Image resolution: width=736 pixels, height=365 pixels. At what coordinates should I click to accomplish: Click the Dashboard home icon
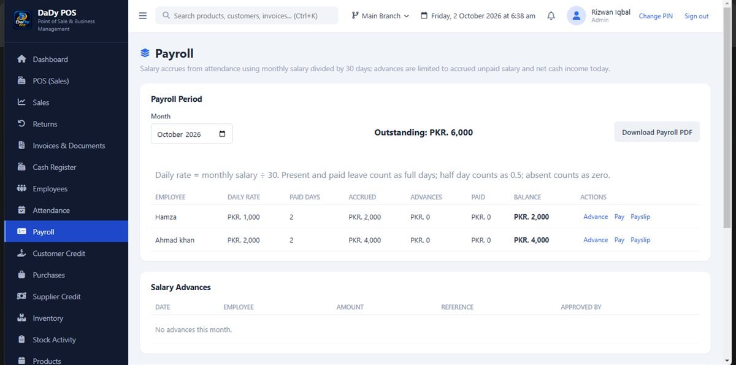(x=21, y=60)
